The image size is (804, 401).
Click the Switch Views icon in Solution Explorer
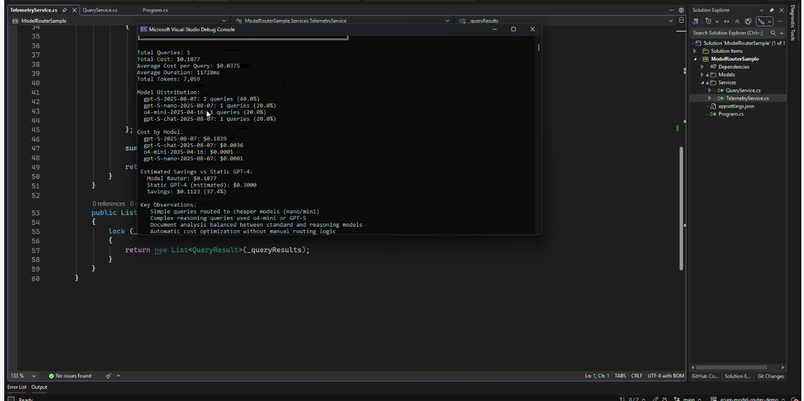(x=695, y=22)
